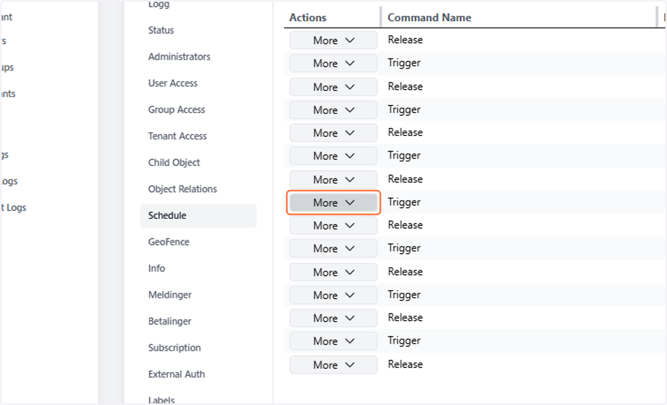Open the Child Object section
Viewport: 667px width, 405px height.
coord(174,163)
